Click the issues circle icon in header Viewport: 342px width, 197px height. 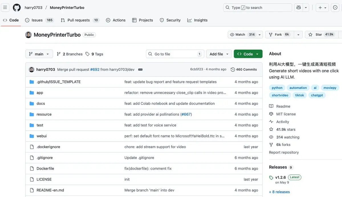point(335,8)
